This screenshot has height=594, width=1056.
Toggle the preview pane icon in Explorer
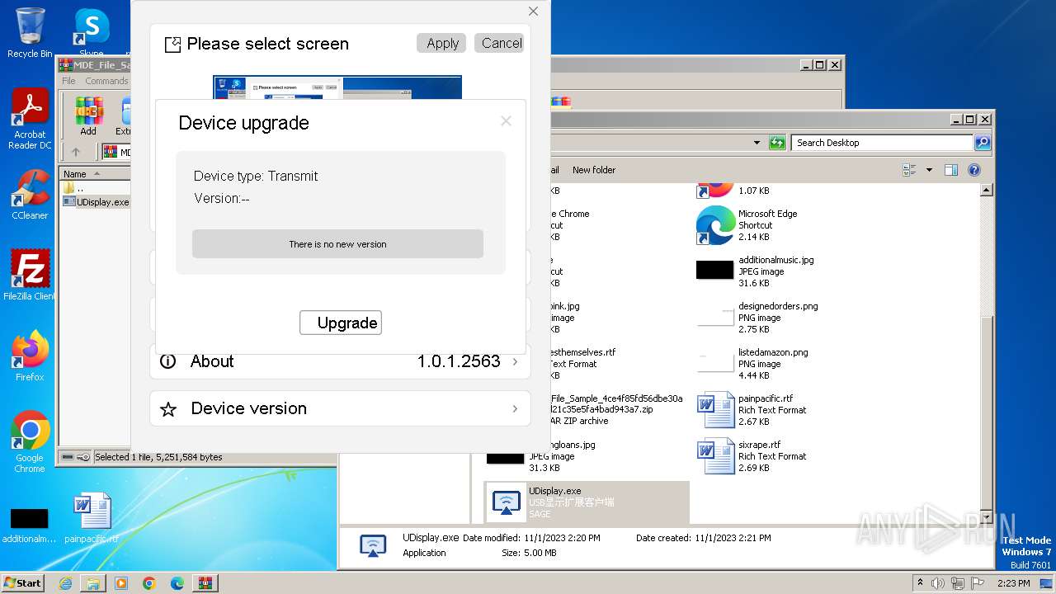[x=951, y=170]
